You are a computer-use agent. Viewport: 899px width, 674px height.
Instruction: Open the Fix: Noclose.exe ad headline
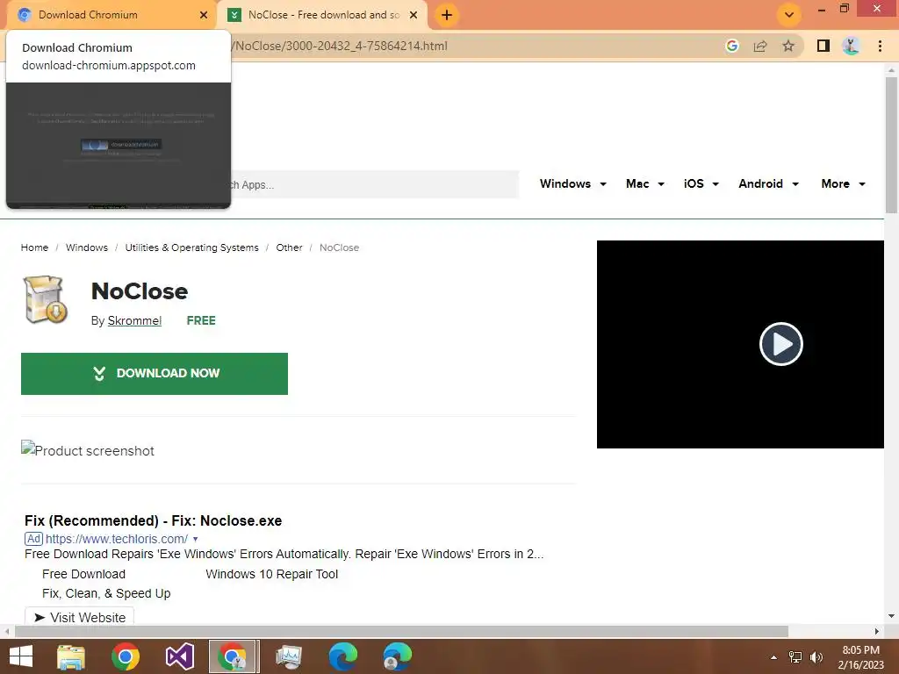point(153,520)
